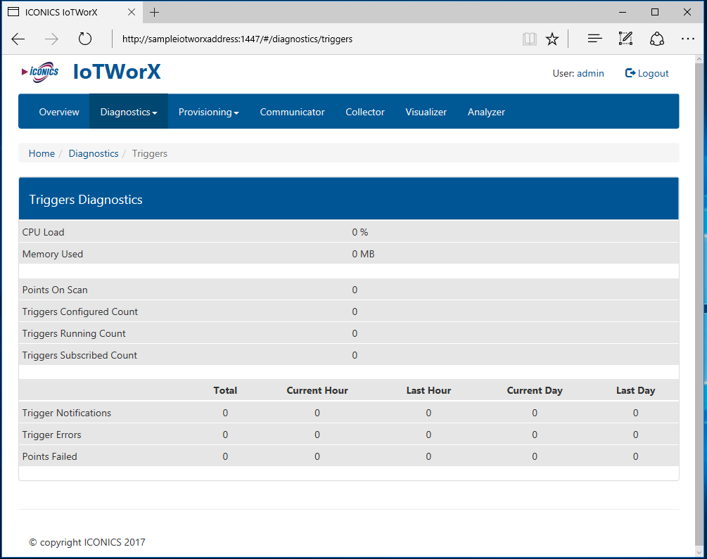Maximize the browser window
Image resolution: width=707 pixels, height=559 pixels.
coord(655,12)
